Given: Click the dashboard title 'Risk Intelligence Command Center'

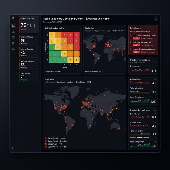Looking at the screenshot, I should (63, 19).
